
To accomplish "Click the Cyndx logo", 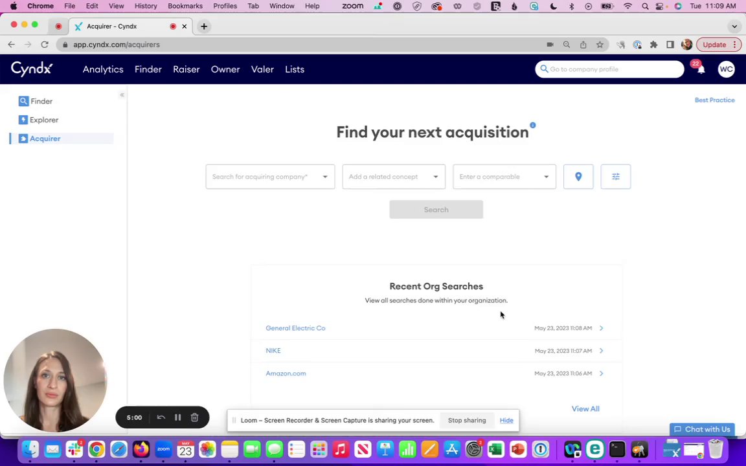I will click(x=31, y=69).
